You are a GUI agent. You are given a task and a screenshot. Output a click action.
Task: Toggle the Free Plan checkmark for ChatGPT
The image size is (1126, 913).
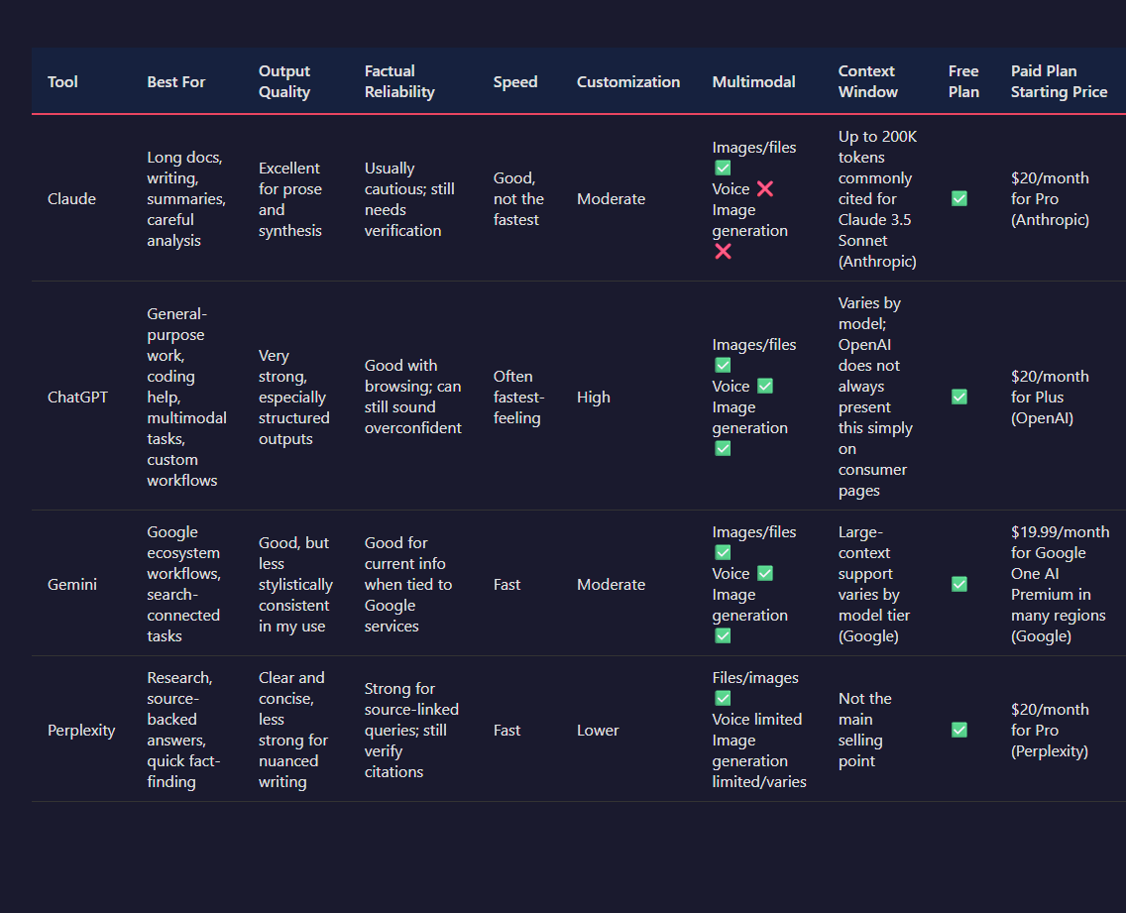pos(958,397)
